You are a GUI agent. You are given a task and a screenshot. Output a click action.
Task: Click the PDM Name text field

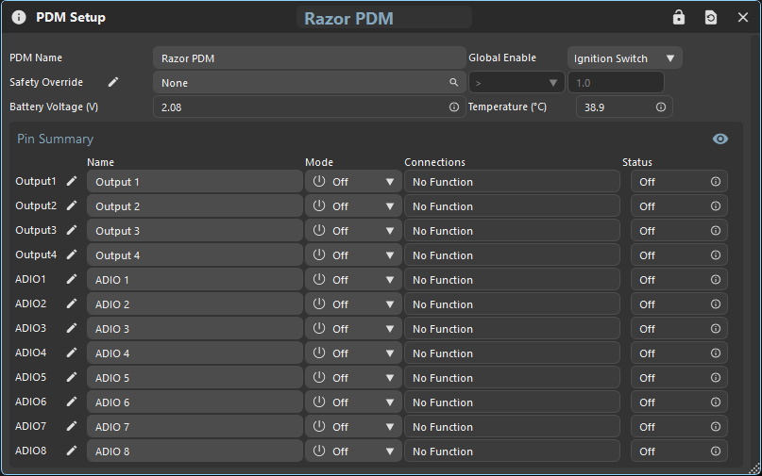click(x=309, y=58)
